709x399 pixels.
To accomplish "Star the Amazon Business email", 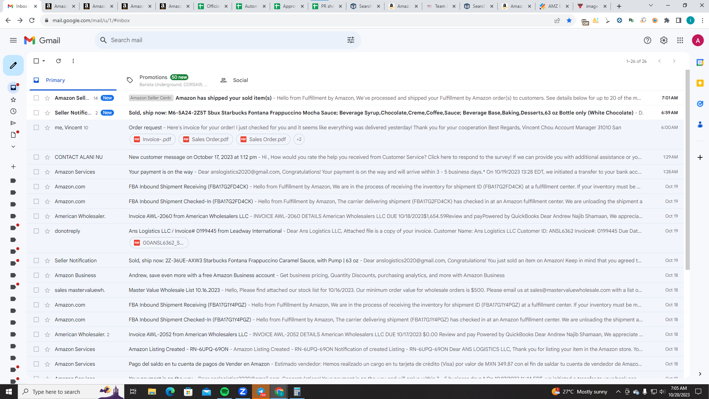I will point(47,275).
